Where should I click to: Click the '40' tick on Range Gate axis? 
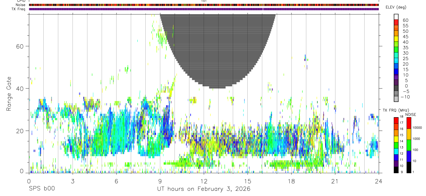[20, 88]
